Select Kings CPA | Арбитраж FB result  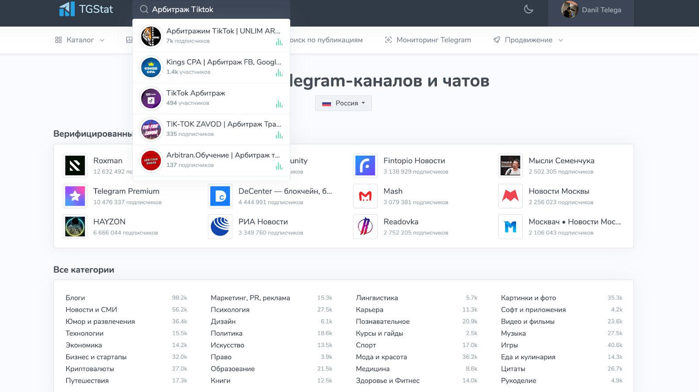click(x=211, y=67)
